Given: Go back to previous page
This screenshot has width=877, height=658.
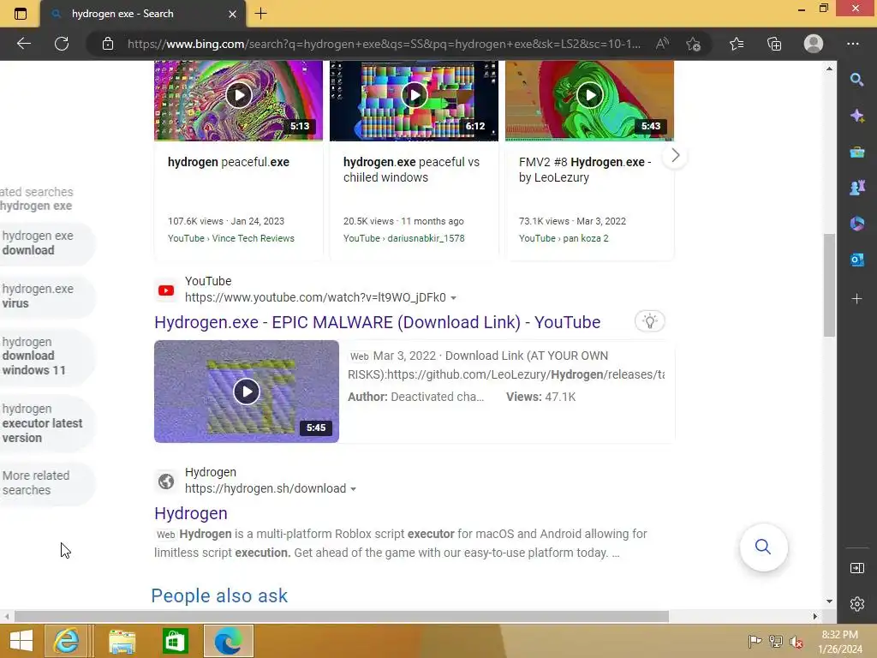Looking at the screenshot, I should 24,44.
